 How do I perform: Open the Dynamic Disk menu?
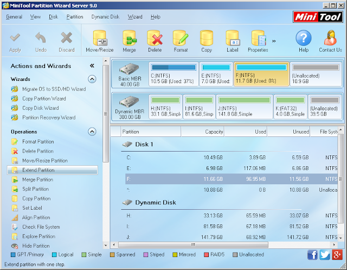(105, 17)
